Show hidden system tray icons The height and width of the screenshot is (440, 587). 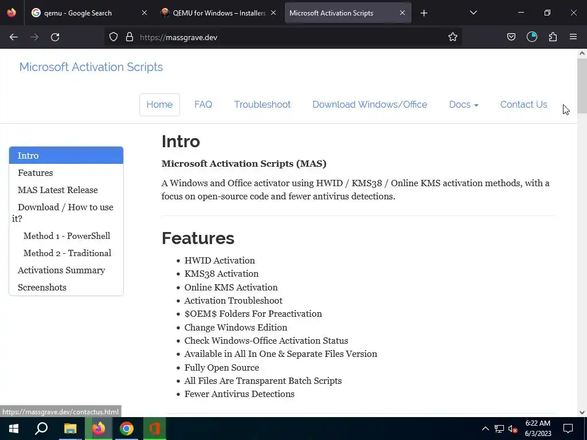(x=485, y=429)
